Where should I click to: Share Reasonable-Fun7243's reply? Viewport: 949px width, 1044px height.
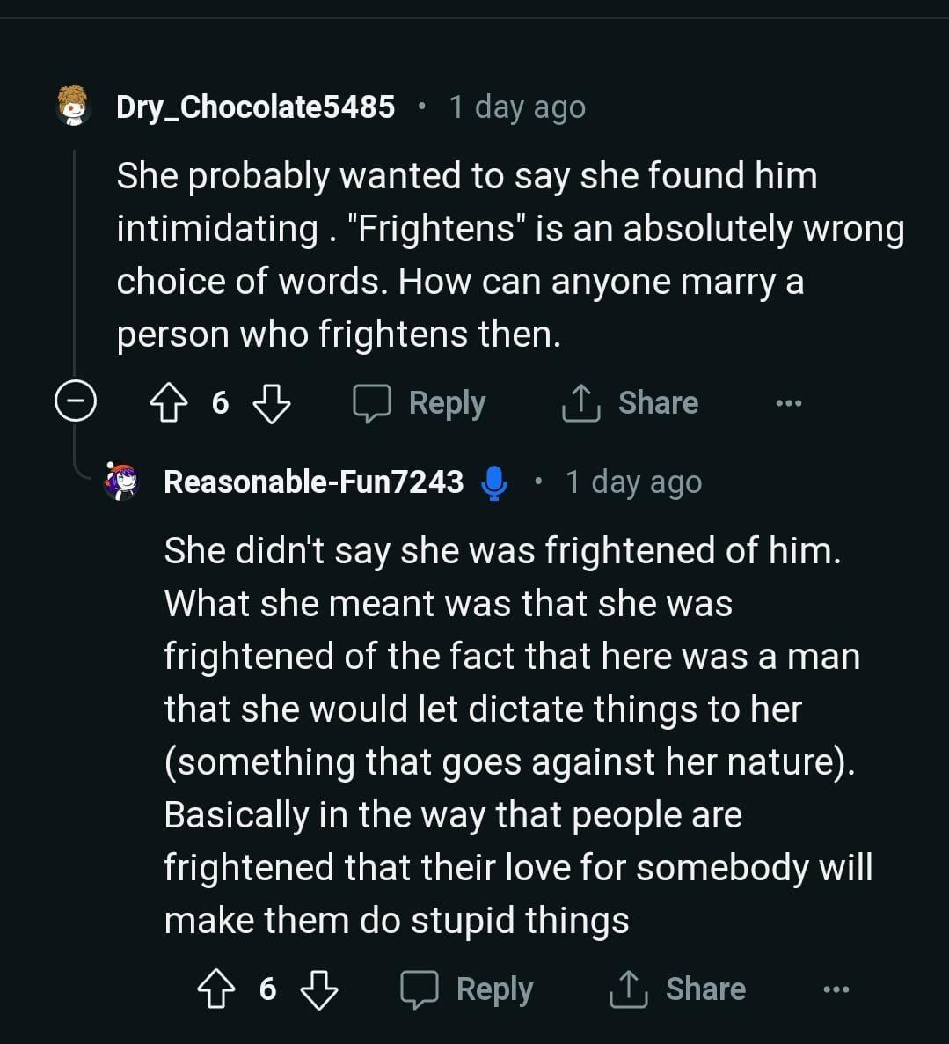point(677,989)
